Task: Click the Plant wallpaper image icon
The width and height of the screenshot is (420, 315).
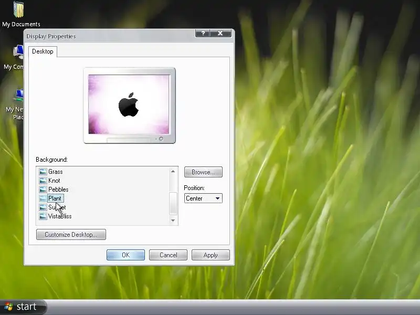Action: pos(43,198)
